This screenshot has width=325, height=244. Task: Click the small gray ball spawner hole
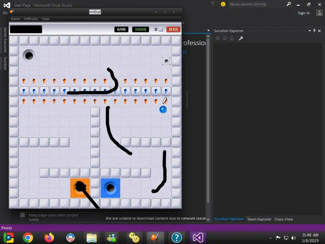[x=166, y=61]
